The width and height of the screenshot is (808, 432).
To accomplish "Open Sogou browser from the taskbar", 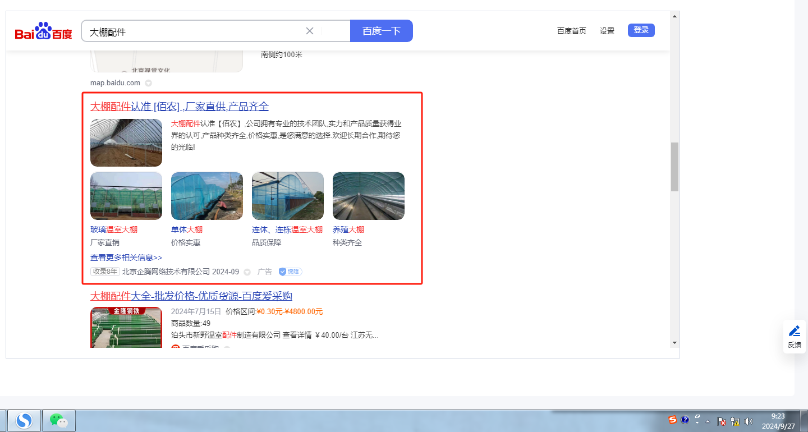I will [x=24, y=420].
